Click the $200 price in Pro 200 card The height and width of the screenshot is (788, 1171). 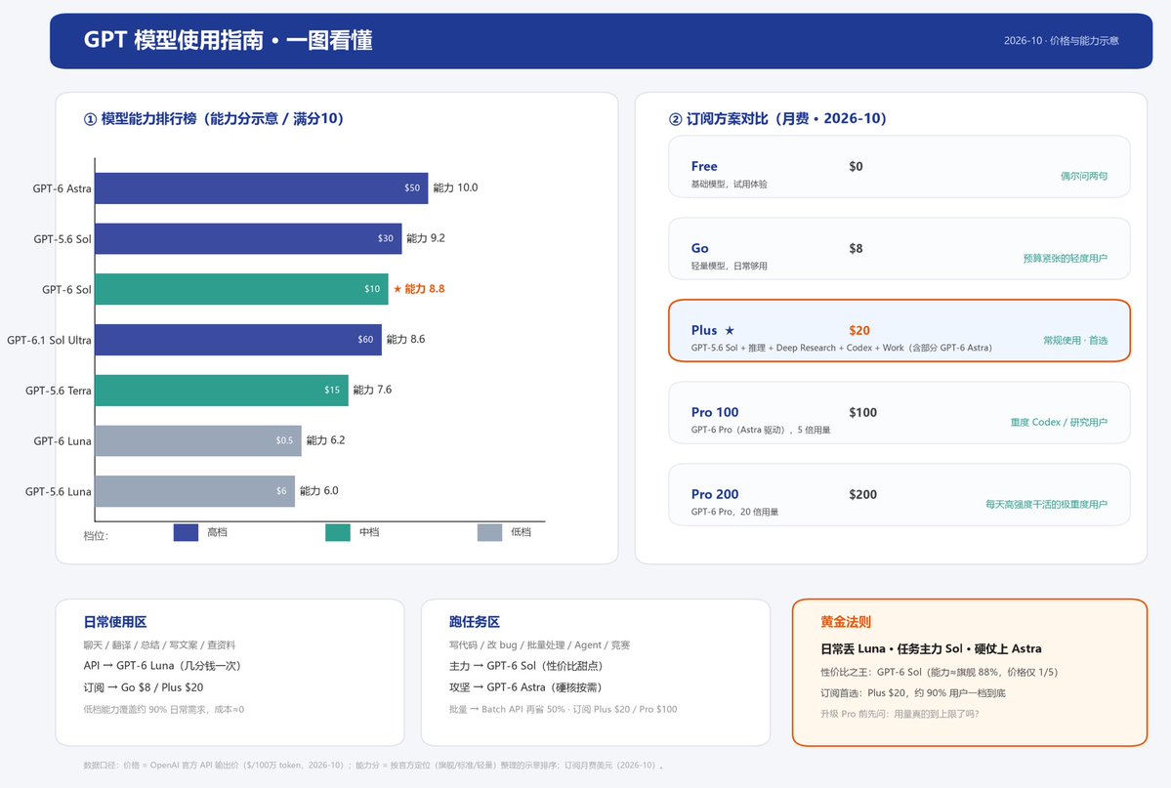click(862, 494)
